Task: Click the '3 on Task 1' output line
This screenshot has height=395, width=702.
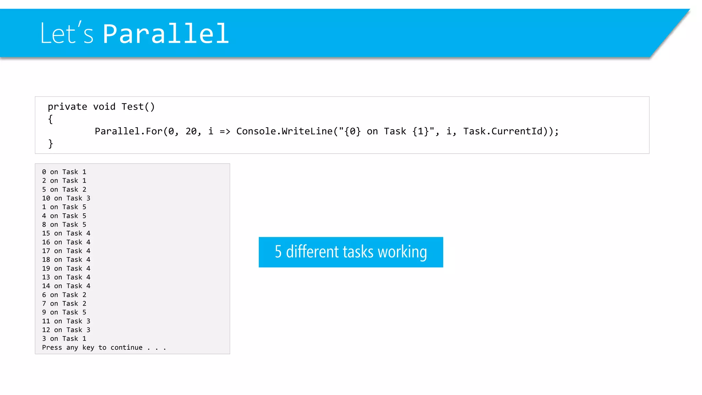Action: [x=64, y=339]
